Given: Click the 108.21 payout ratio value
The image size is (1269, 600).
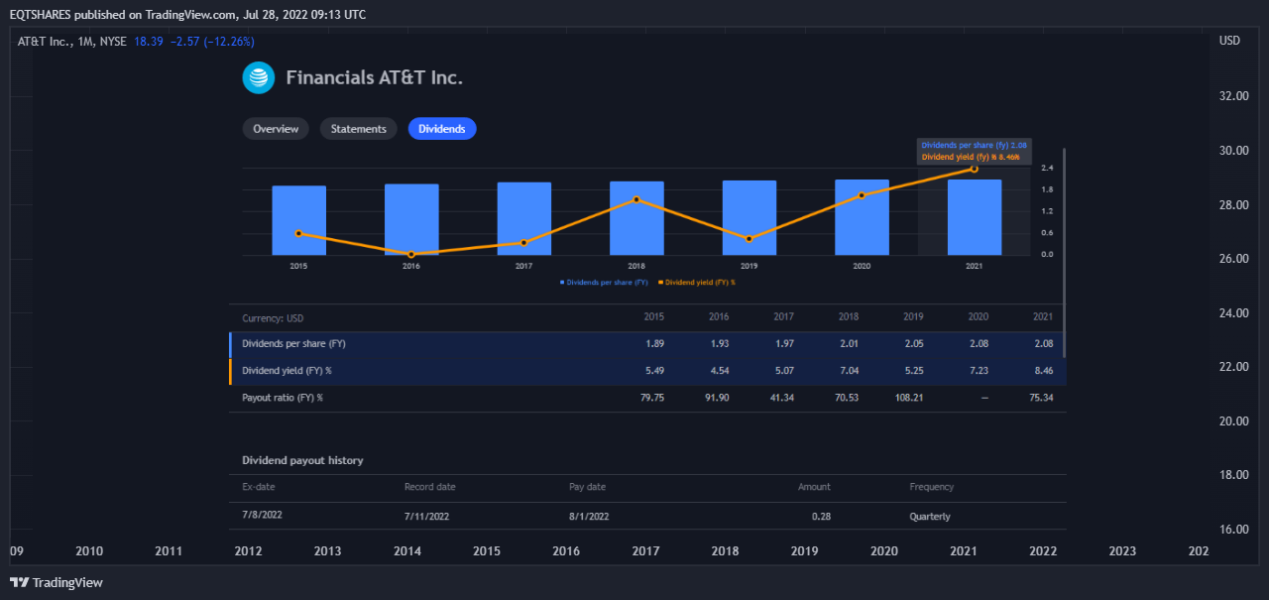Looking at the screenshot, I should pyautogui.click(x=909, y=398).
